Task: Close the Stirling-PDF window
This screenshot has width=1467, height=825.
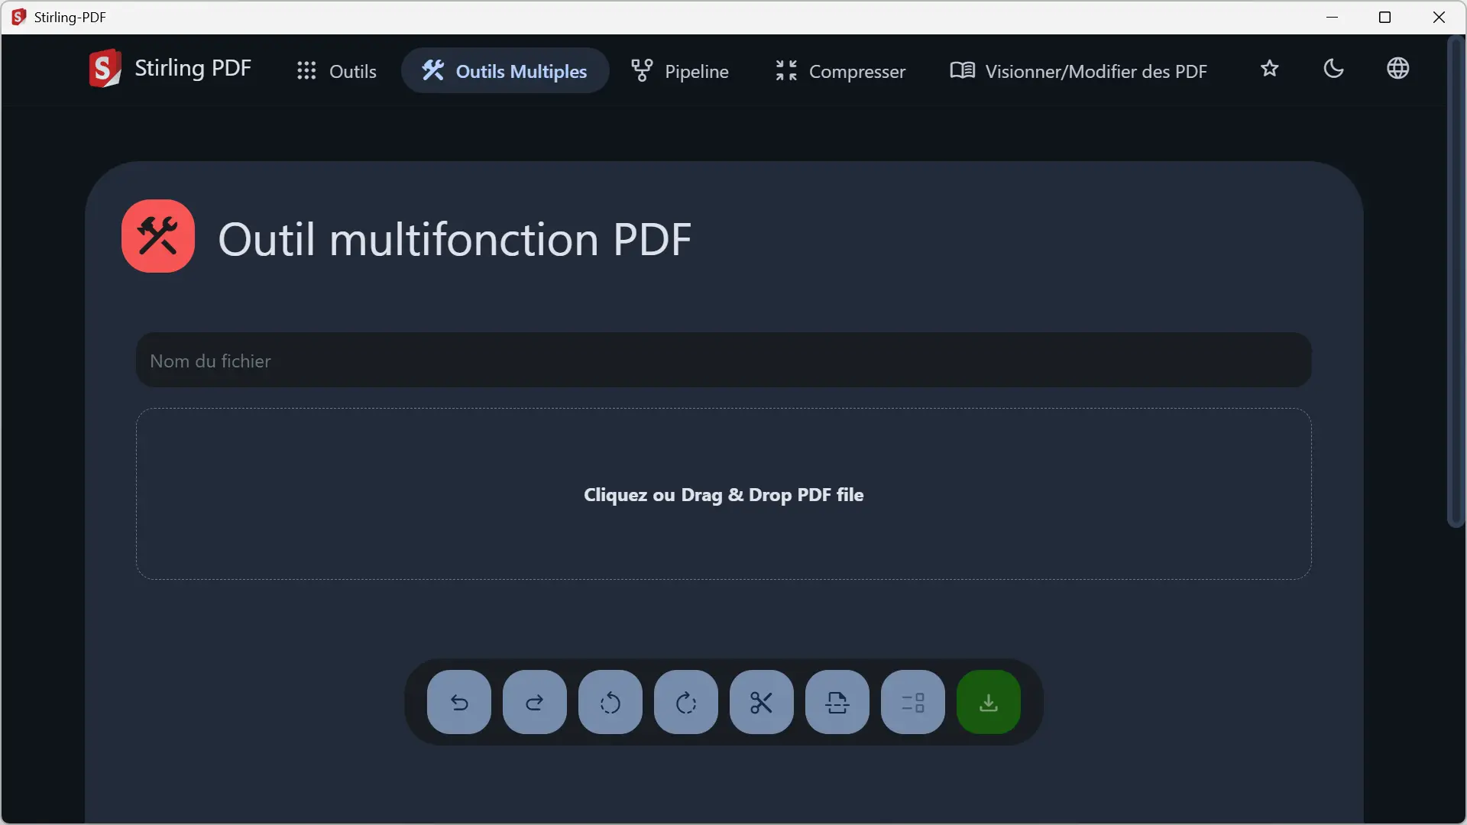Action: click(1439, 17)
